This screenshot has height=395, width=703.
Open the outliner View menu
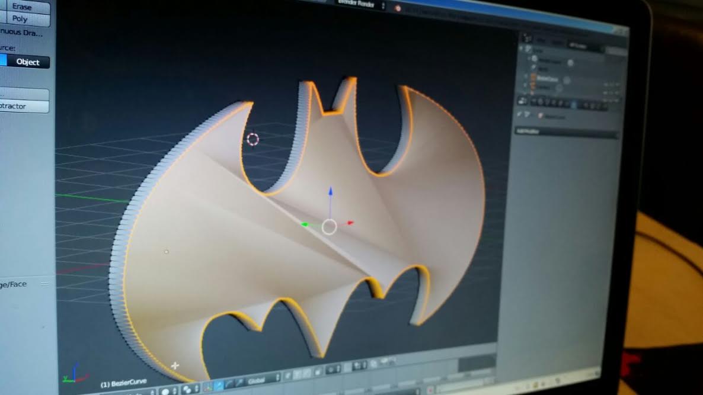tap(541, 40)
